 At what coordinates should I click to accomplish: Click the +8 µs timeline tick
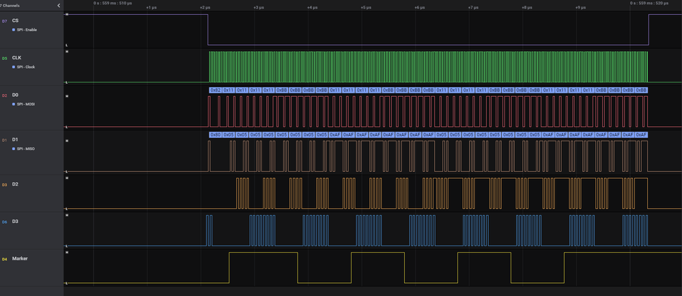coord(527,8)
